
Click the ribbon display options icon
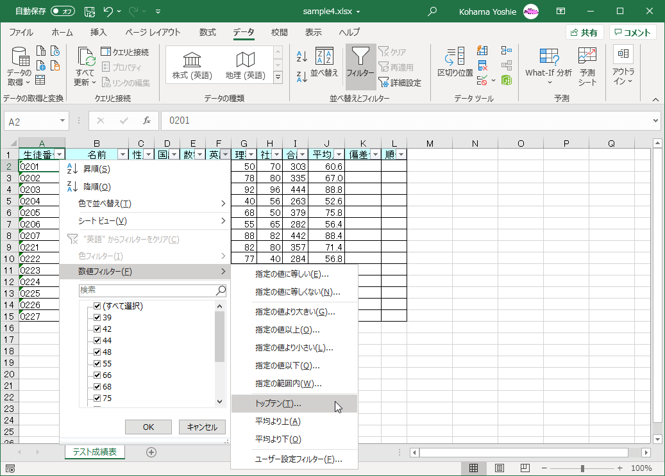point(560,12)
